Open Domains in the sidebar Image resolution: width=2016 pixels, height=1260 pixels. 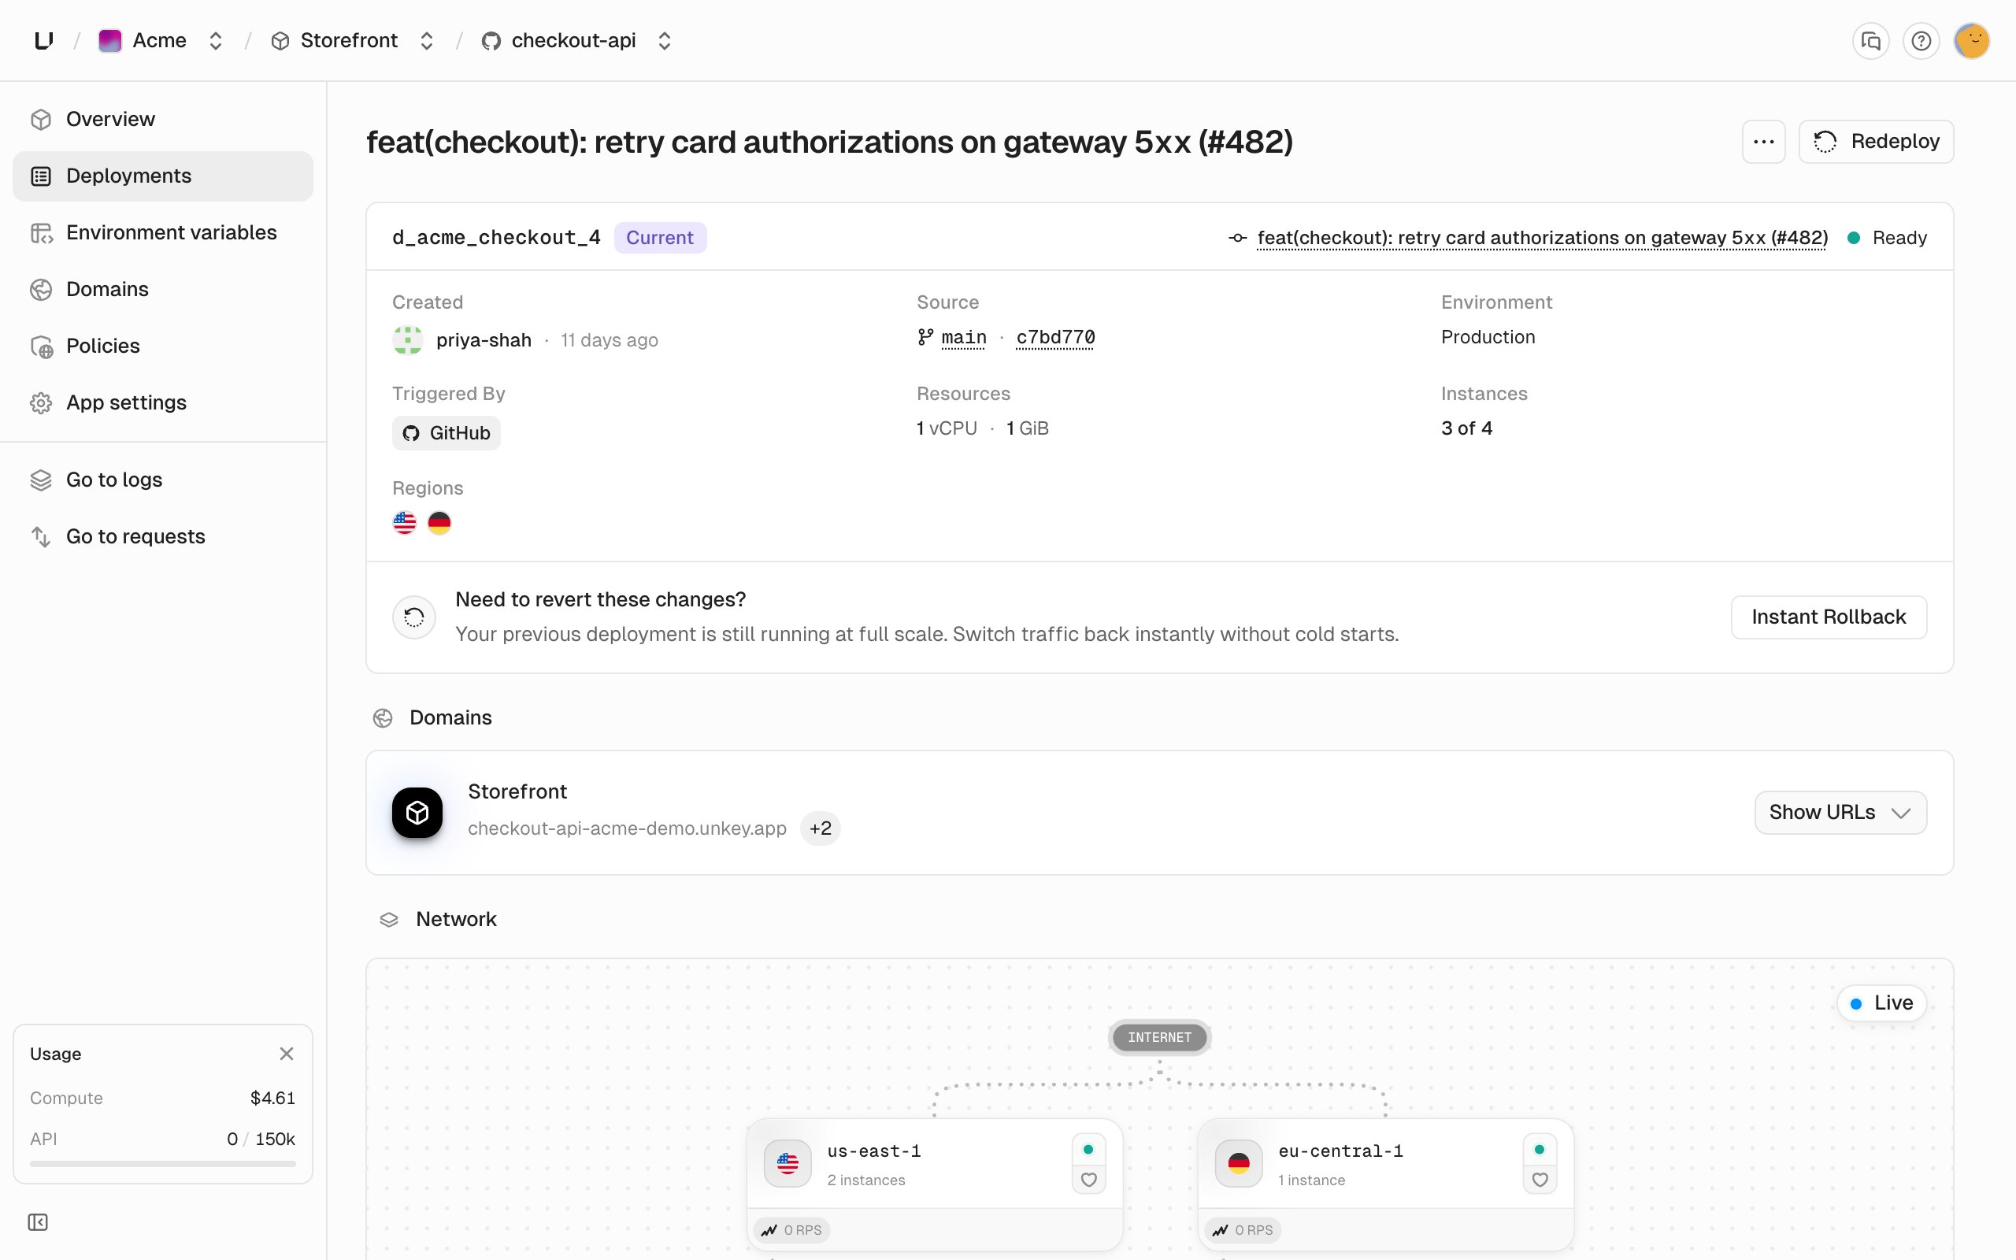click(x=163, y=289)
